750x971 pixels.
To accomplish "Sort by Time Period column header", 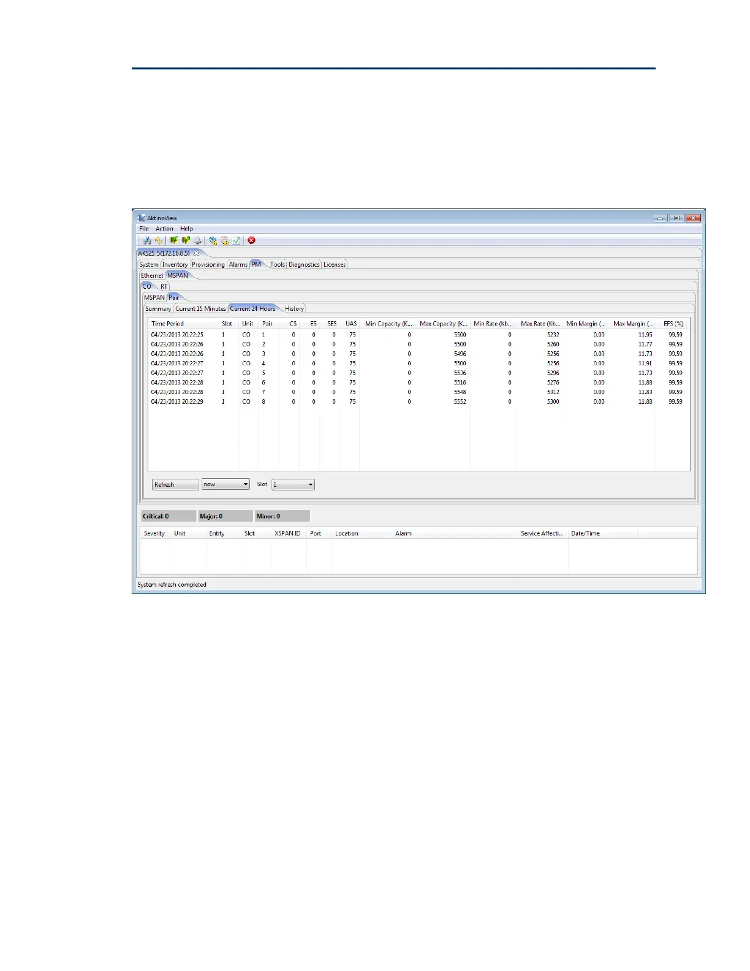I will click(184, 324).
